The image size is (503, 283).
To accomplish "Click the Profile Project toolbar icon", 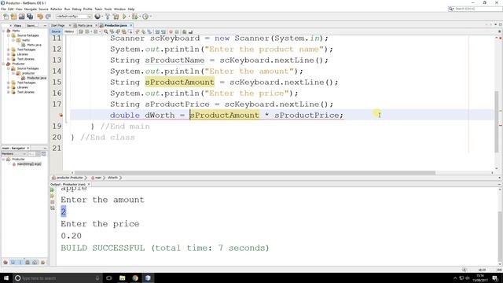I will [x=145, y=17].
